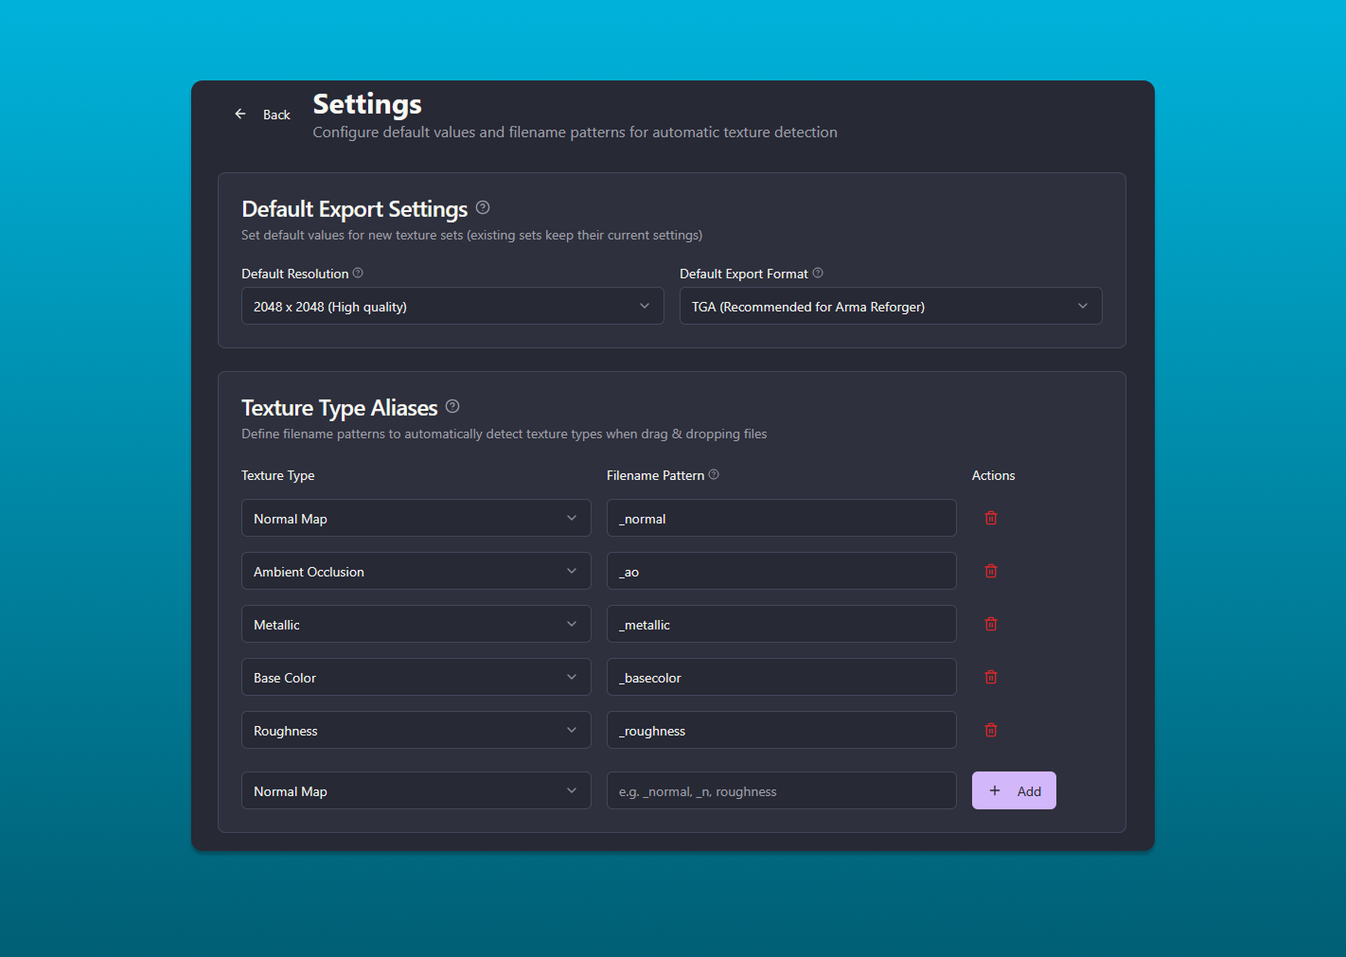Delete the _normal pattern alias row
Screen dimensions: 1346x957
click(x=990, y=518)
